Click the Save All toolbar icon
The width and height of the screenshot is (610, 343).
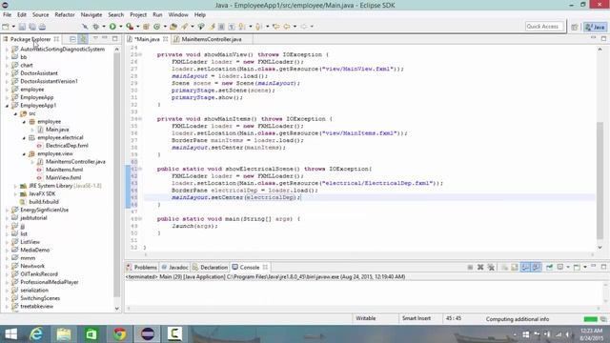[31, 27]
